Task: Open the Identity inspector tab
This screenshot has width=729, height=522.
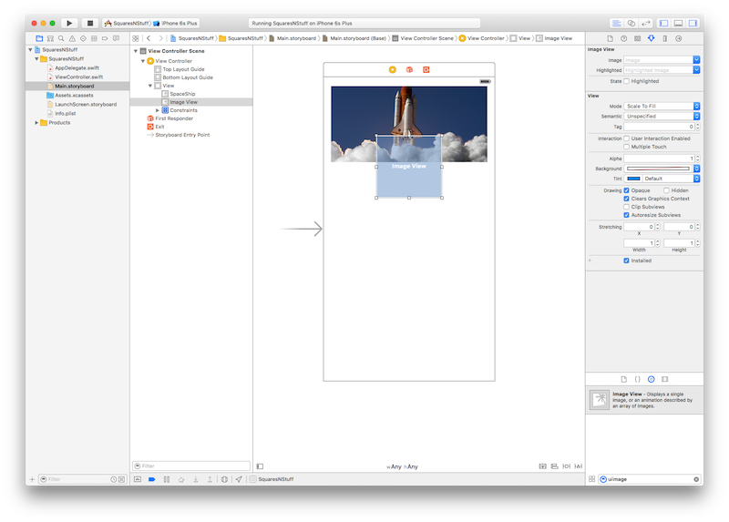Action: point(637,38)
